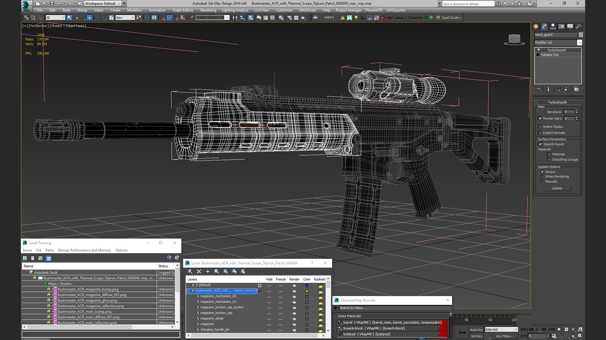Click the Redo arrow icon
Screen dimensions: 606x340
69,3
